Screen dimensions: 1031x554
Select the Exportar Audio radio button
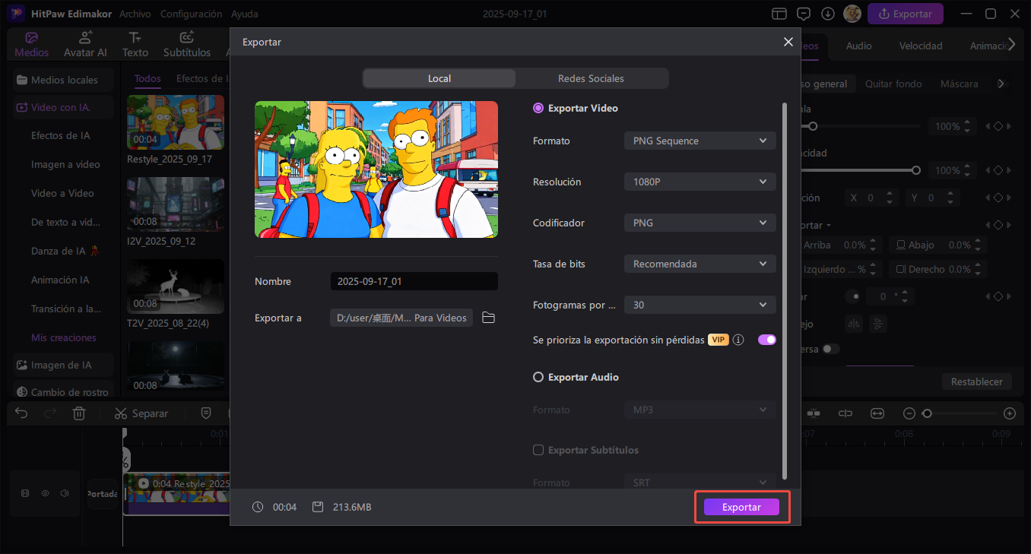pos(538,377)
